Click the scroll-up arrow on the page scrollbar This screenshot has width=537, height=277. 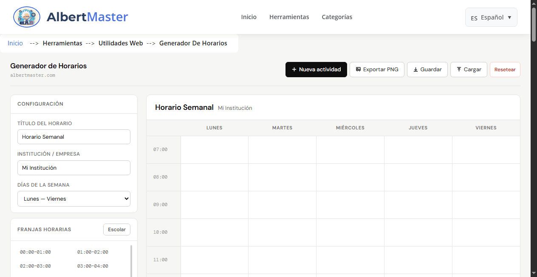pos(534,3)
